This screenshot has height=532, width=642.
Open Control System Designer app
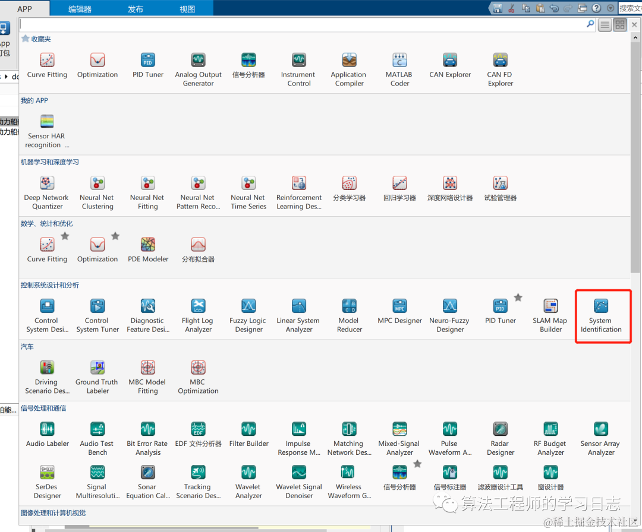click(47, 316)
